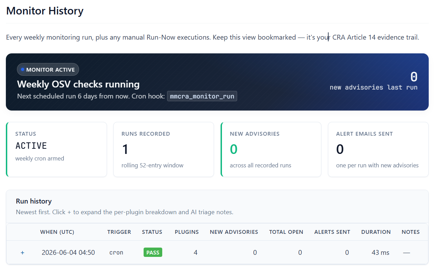Expand the 2026-06-04 04:50 run row
Screen dimensions: 437x271
pos(22,252)
